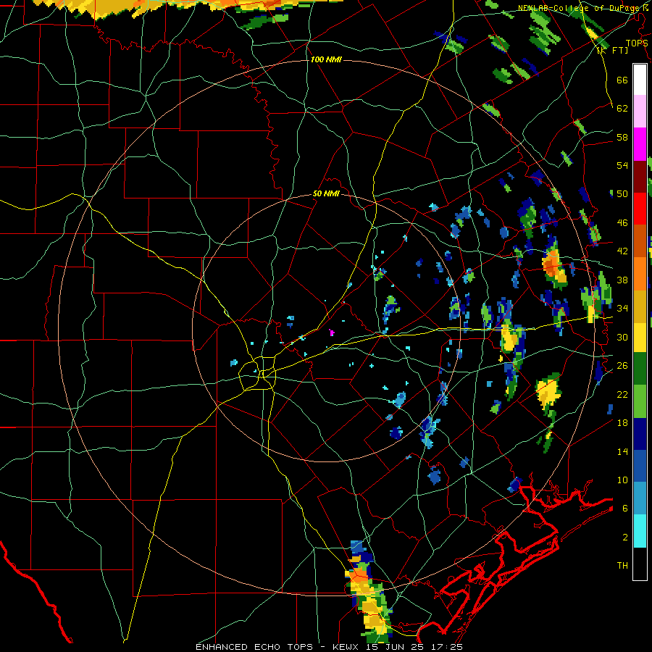Click the "TOPS" legend heading
Viewport: 652px width, 652px height.
pos(637,43)
